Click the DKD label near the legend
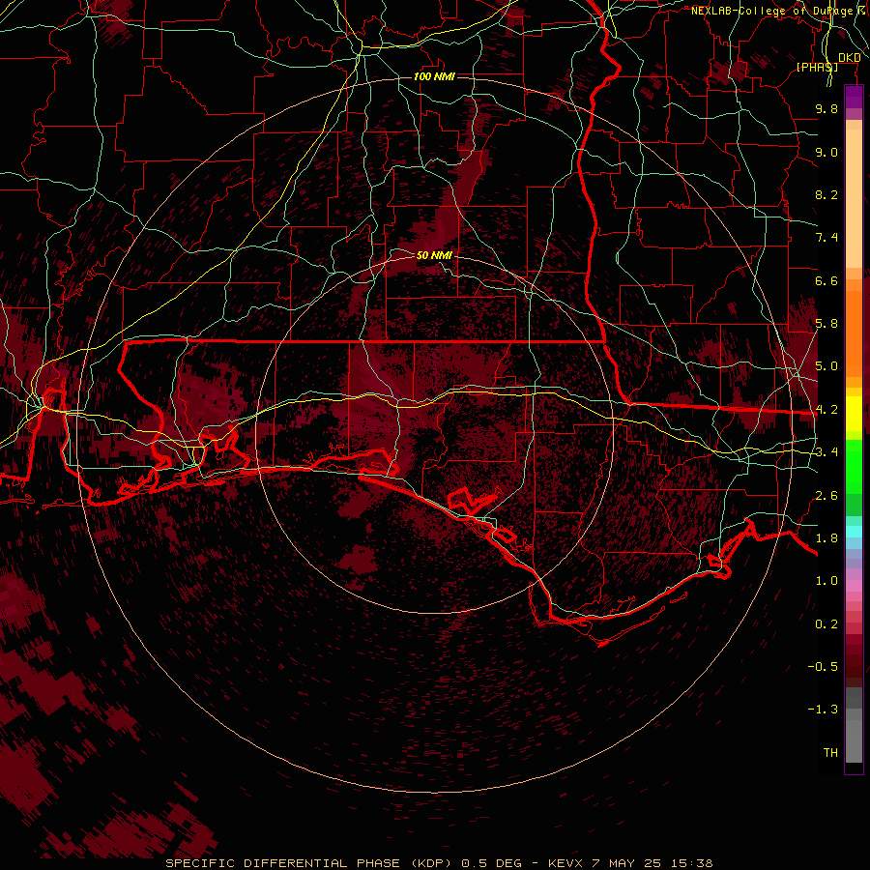The image size is (870, 870). click(850, 58)
